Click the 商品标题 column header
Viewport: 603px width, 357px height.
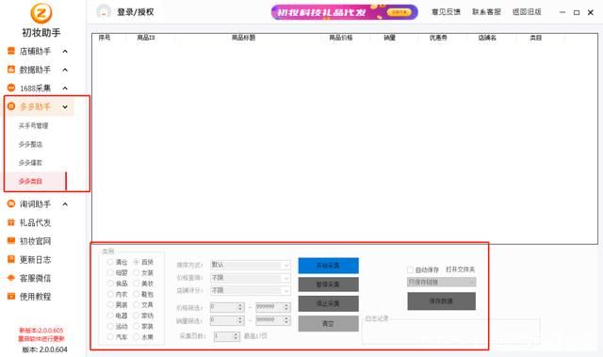click(243, 38)
